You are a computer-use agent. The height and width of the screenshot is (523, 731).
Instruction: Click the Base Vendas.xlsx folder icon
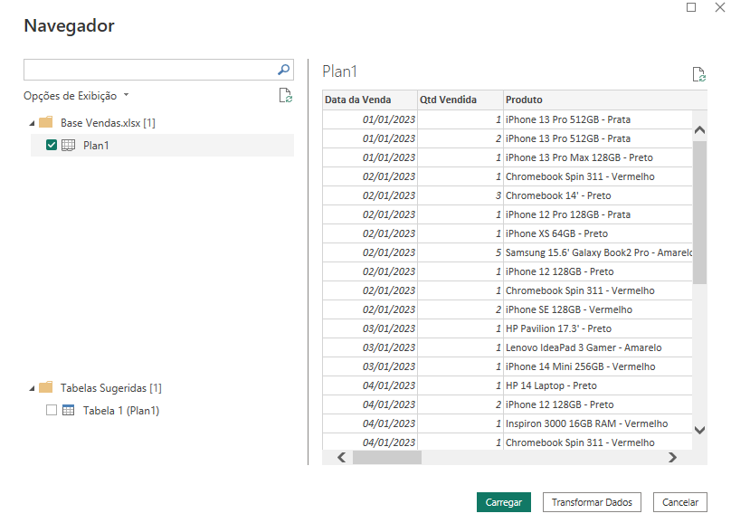tap(45, 122)
